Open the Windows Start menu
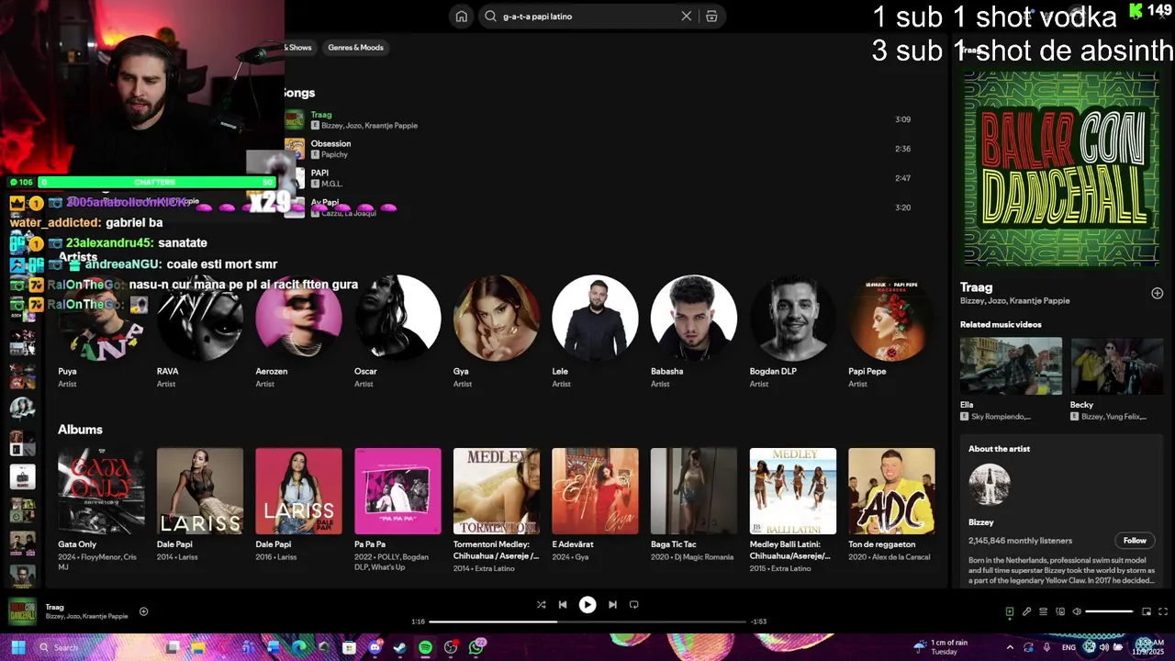The image size is (1175, 661). [x=17, y=647]
